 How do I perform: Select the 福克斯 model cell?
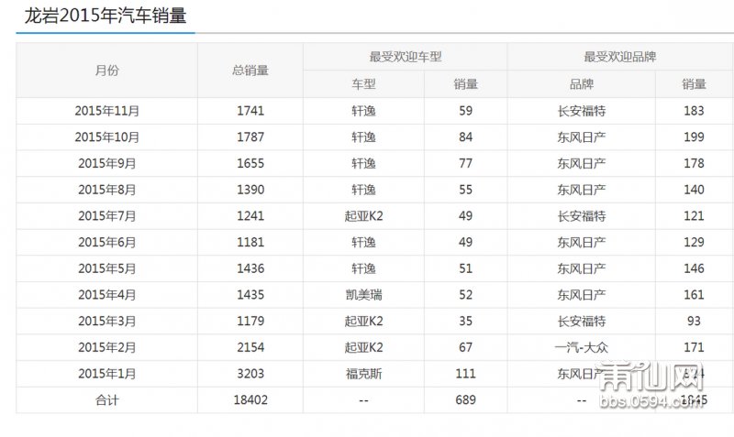[363, 374]
